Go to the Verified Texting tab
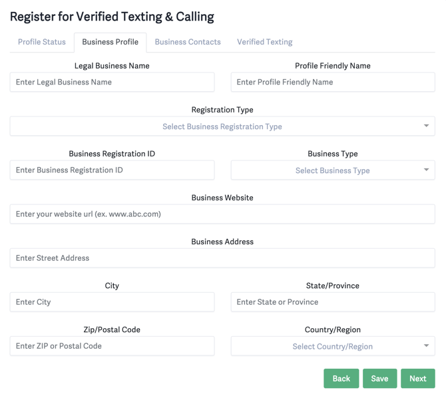Image resolution: width=446 pixels, height=398 pixels. [x=264, y=42]
